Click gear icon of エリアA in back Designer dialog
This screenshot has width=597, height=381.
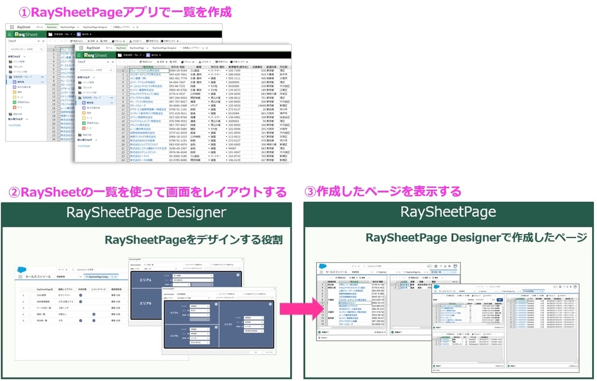click(238, 275)
